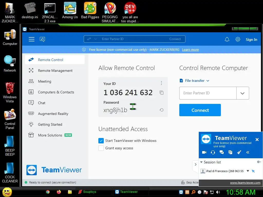
Task: Click Sign In in the header
Action: [251, 40]
